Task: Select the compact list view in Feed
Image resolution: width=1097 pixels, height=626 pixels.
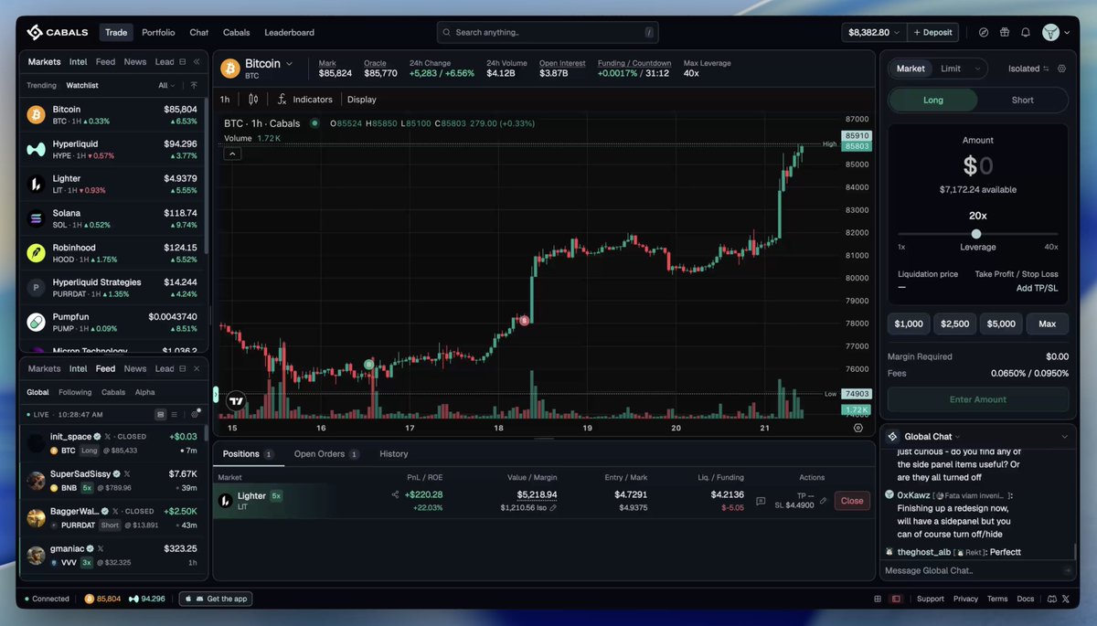Action: coord(176,414)
